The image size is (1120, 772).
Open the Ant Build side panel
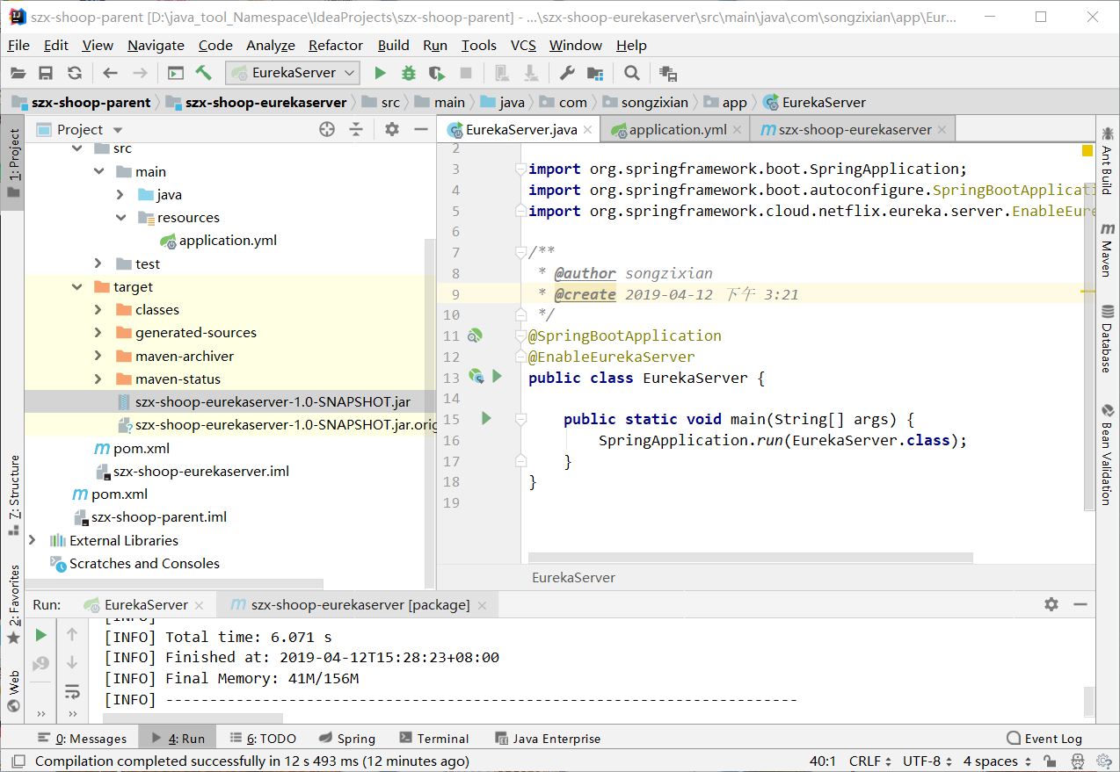[x=1108, y=161]
